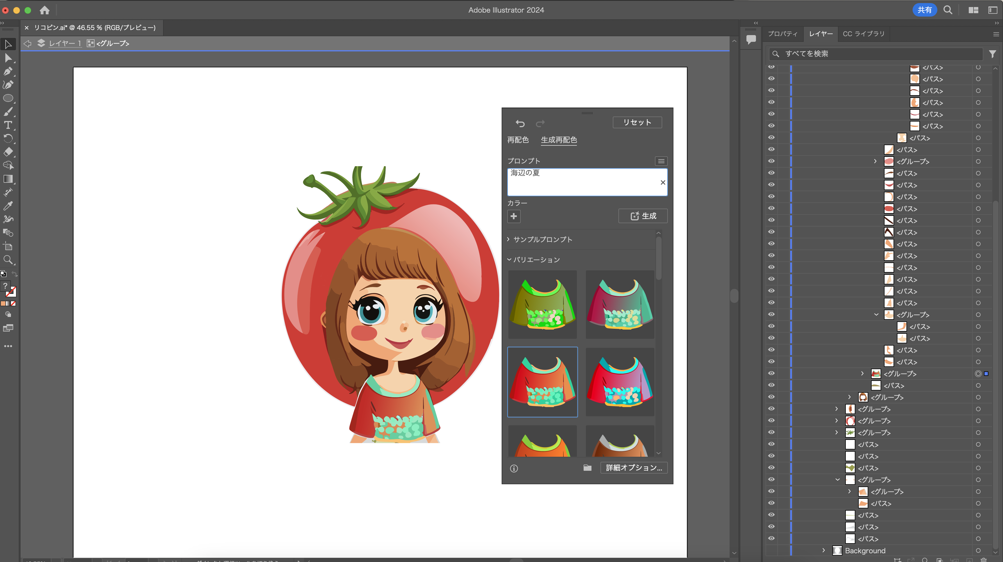Expand the <グループ> with hair thumbnail
Image resolution: width=1003 pixels, height=562 pixels.
849,397
